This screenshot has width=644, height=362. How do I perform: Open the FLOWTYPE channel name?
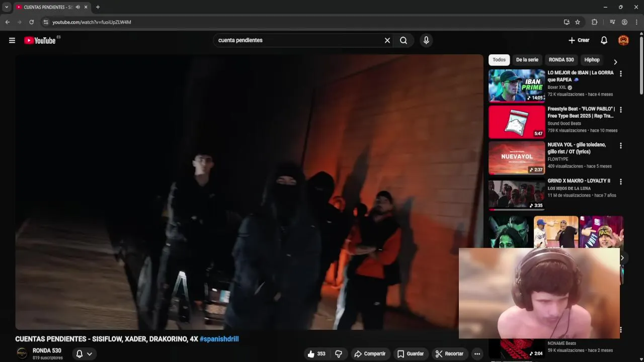click(558, 159)
